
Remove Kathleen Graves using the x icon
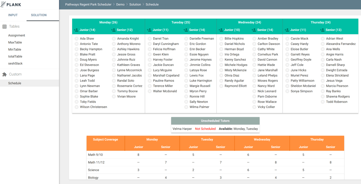114,65
